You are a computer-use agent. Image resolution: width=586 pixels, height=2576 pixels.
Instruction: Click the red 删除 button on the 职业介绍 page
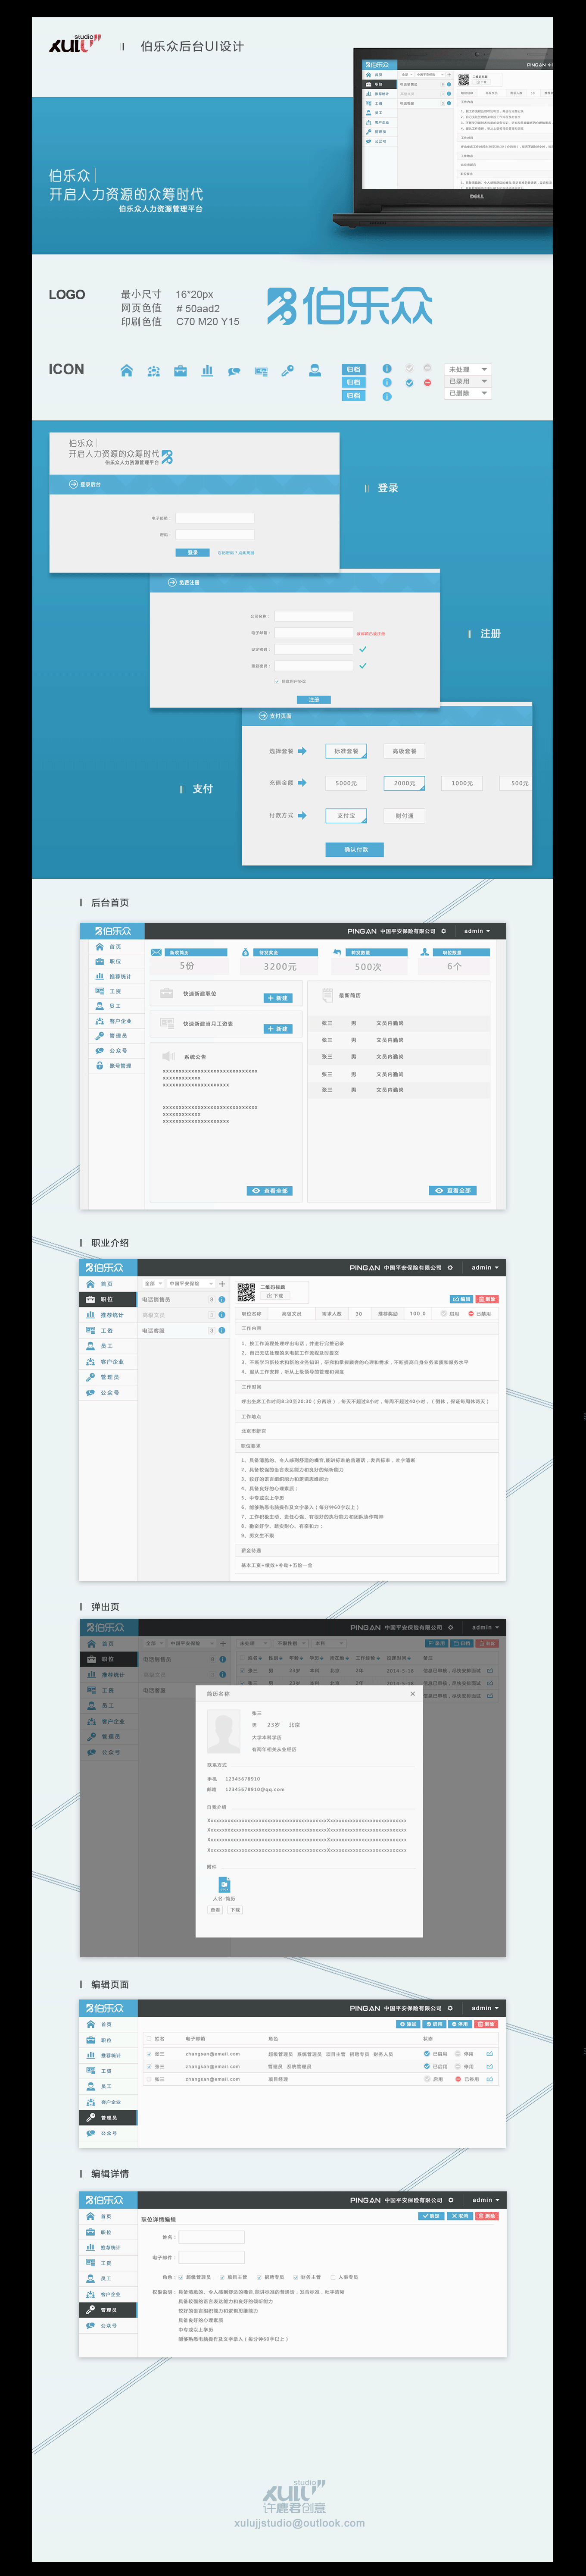pos(486,1299)
